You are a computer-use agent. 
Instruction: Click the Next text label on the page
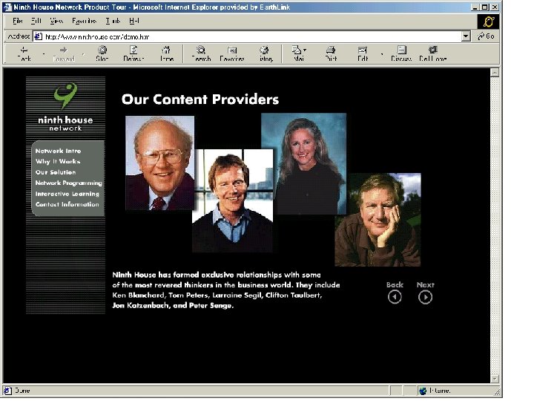pos(426,284)
